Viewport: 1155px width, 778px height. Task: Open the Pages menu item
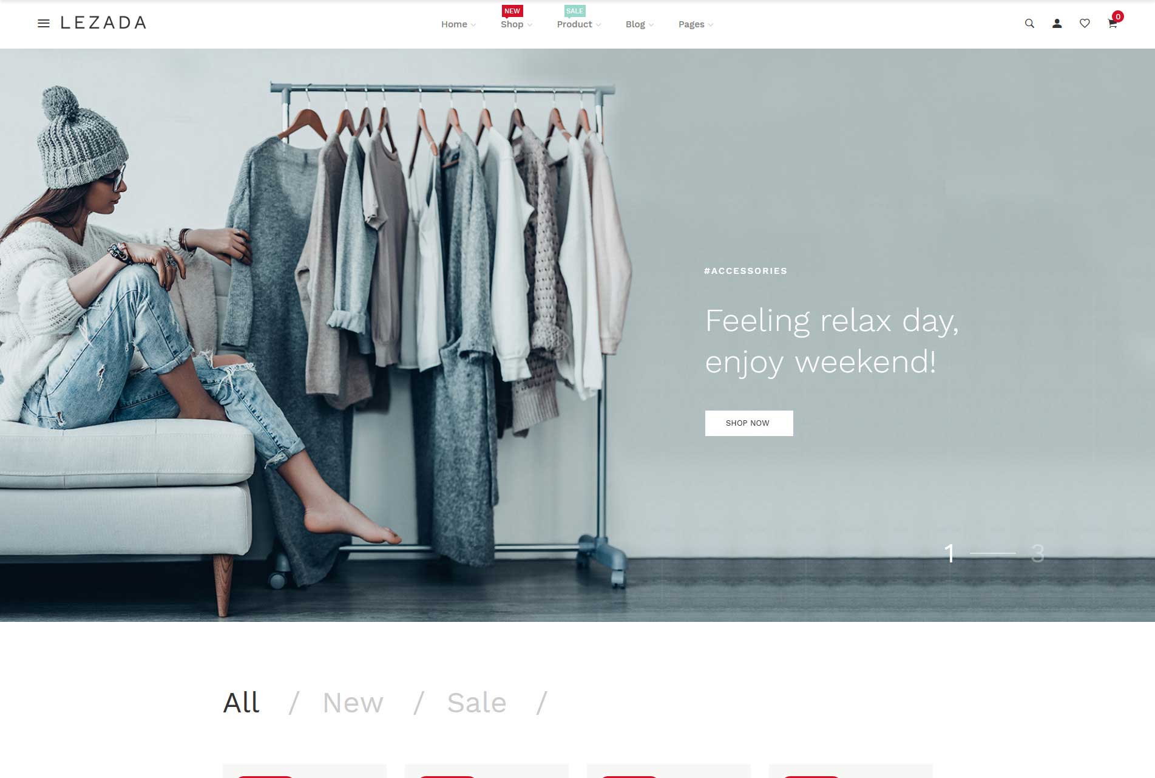point(696,24)
